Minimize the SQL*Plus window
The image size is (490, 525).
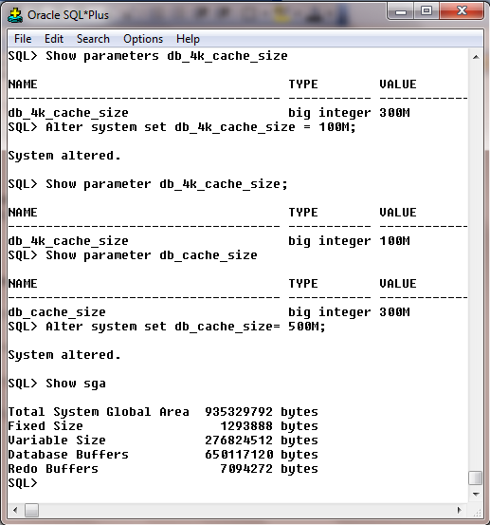coord(401,11)
